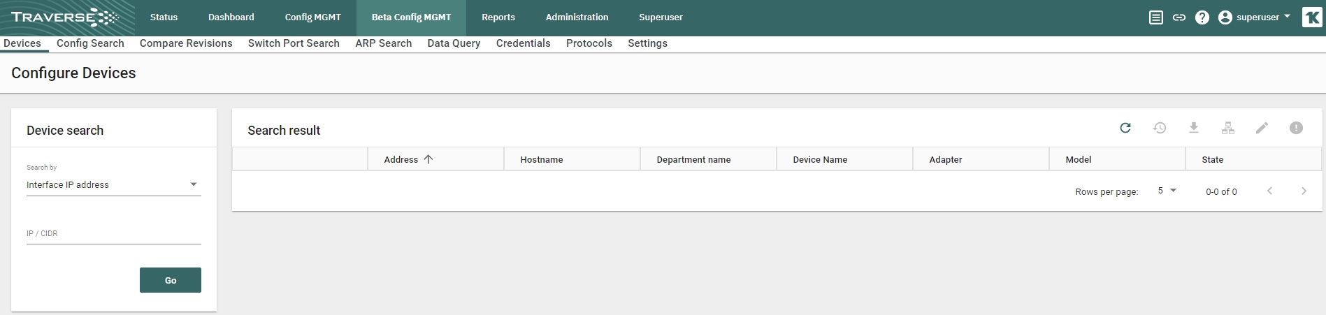Viewport: 1326px width, 315px height.
Task: Click the Kaseya K logo icon
Action: [x=1312, y=17]
